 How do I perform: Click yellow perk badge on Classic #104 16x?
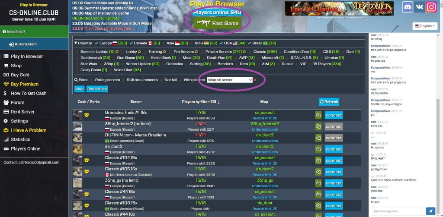[87, 160]
